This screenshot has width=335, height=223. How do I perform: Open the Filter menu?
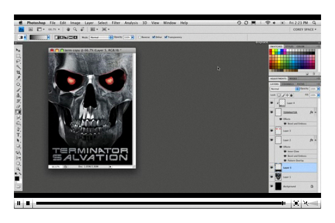[116, 23]
